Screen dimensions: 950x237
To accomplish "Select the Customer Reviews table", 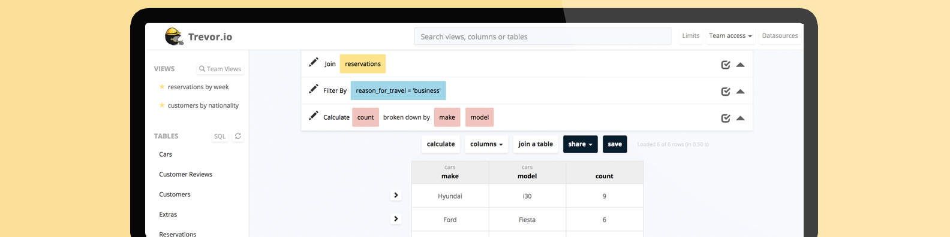I will [x=186, y=175].
